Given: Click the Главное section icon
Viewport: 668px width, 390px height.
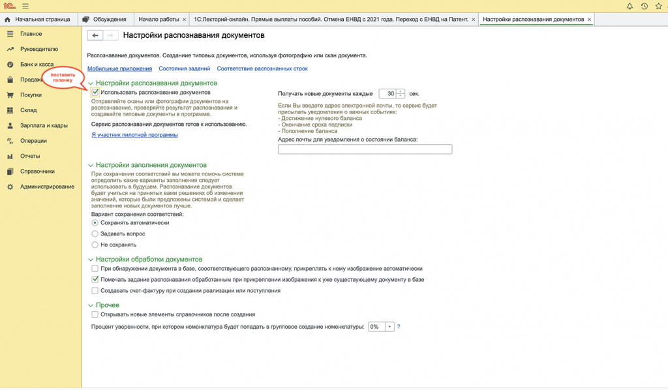Looking at the screenshot, I should coord(10,34).
